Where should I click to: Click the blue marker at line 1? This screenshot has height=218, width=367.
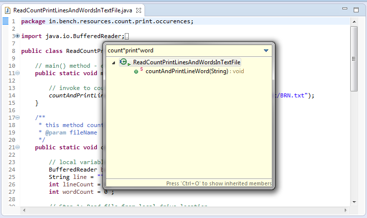5,21
